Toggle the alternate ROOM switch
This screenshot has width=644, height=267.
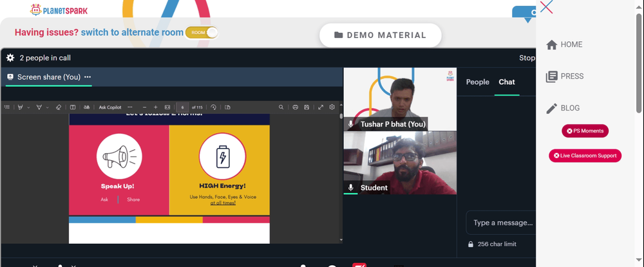[201, 32]
